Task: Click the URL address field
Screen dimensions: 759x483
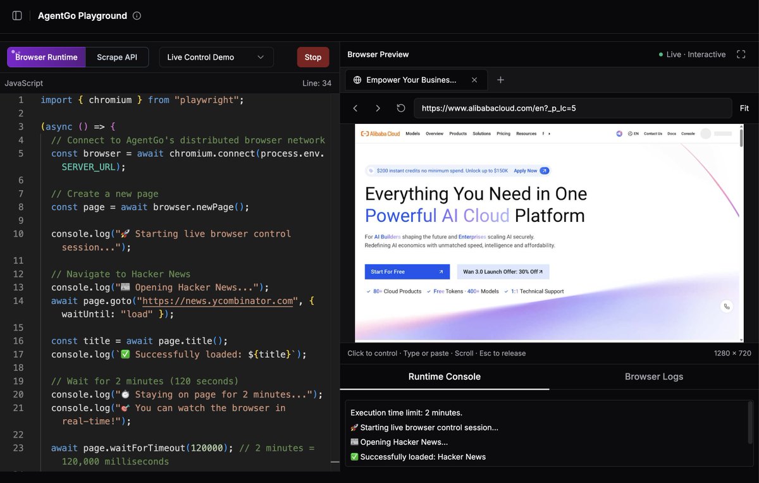Action: point(573,108)
